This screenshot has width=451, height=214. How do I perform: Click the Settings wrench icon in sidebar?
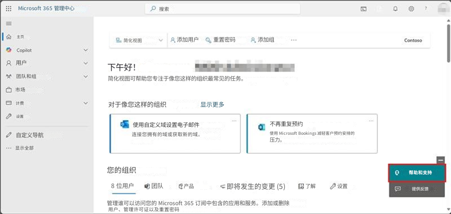click(x=9, y=116)
